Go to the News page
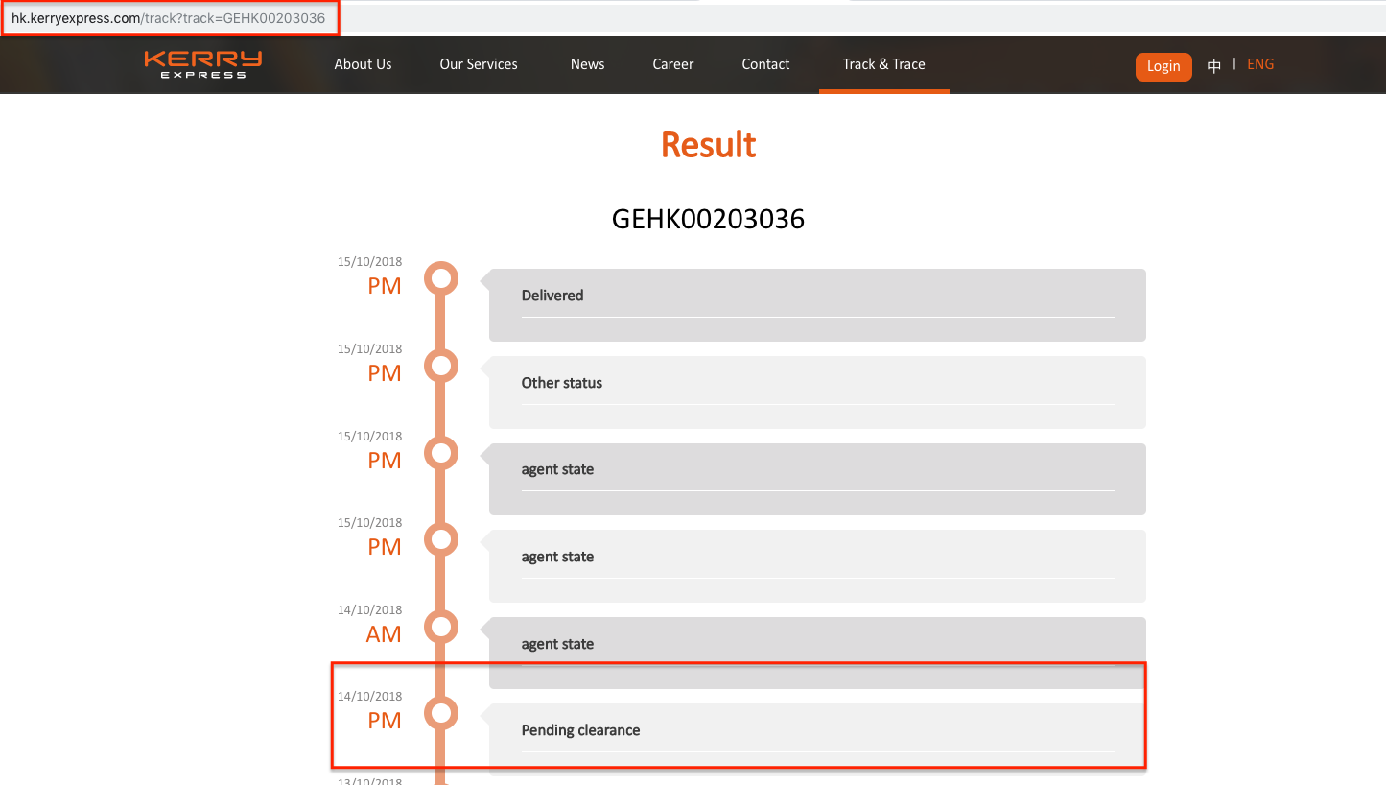 click(x=587, y=64)
